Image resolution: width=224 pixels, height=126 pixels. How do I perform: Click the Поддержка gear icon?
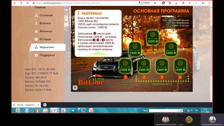[36, 55]
